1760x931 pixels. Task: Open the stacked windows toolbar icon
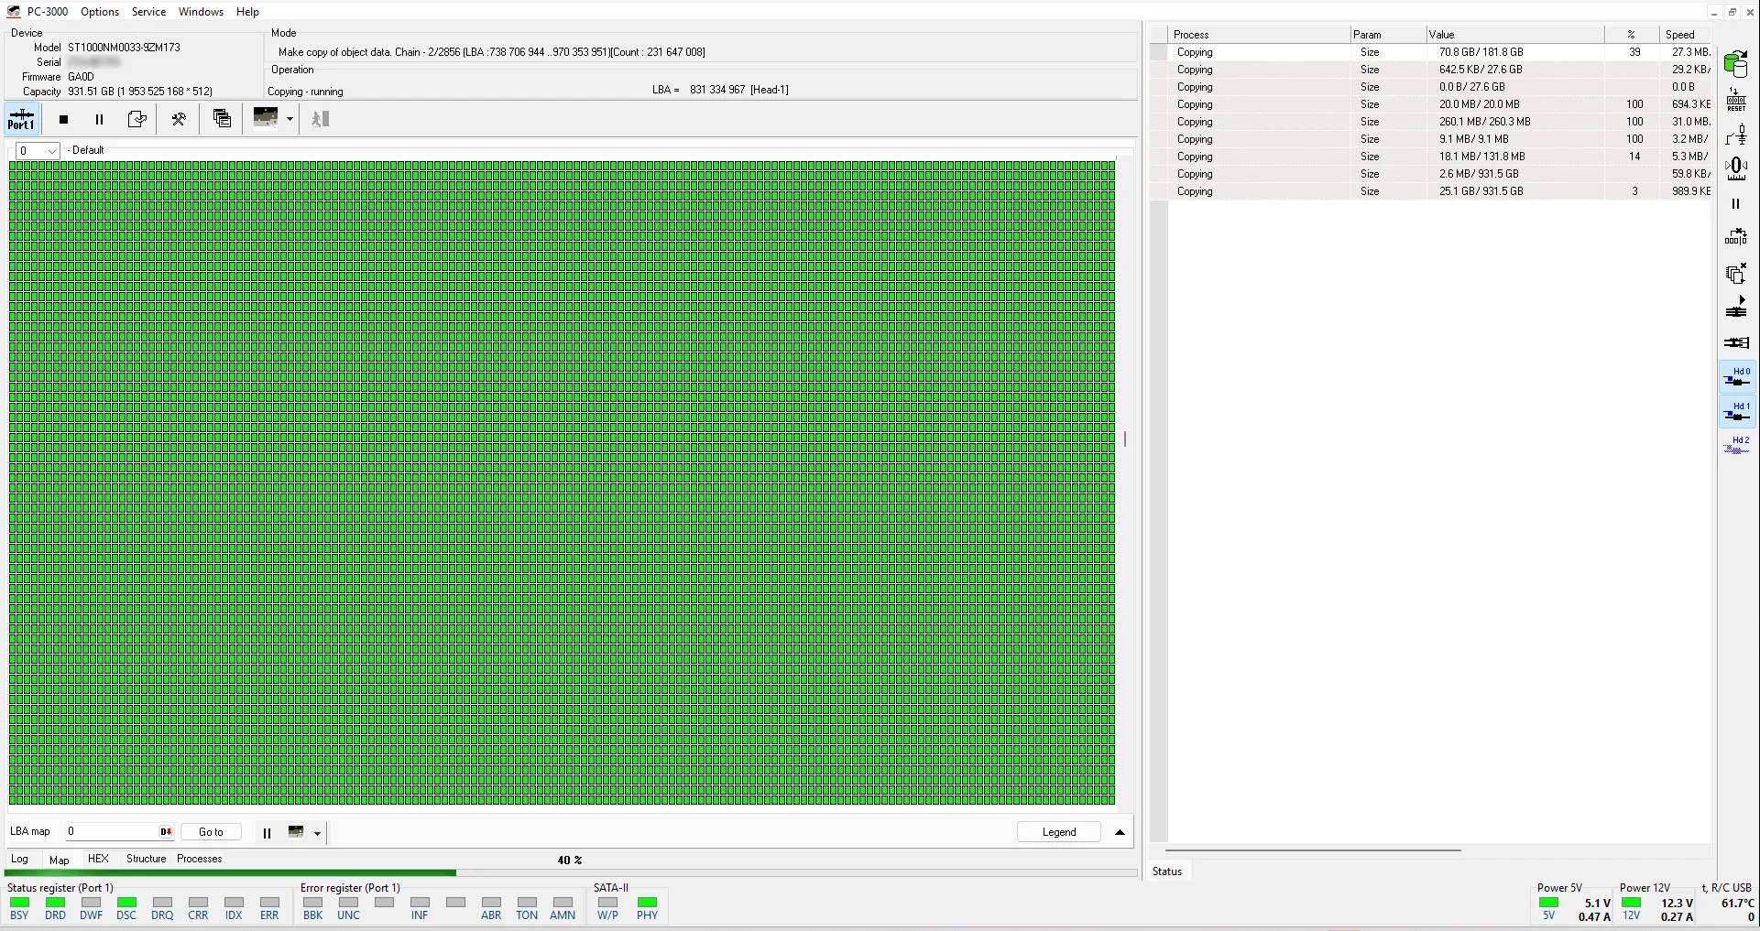tap(222, 118)
